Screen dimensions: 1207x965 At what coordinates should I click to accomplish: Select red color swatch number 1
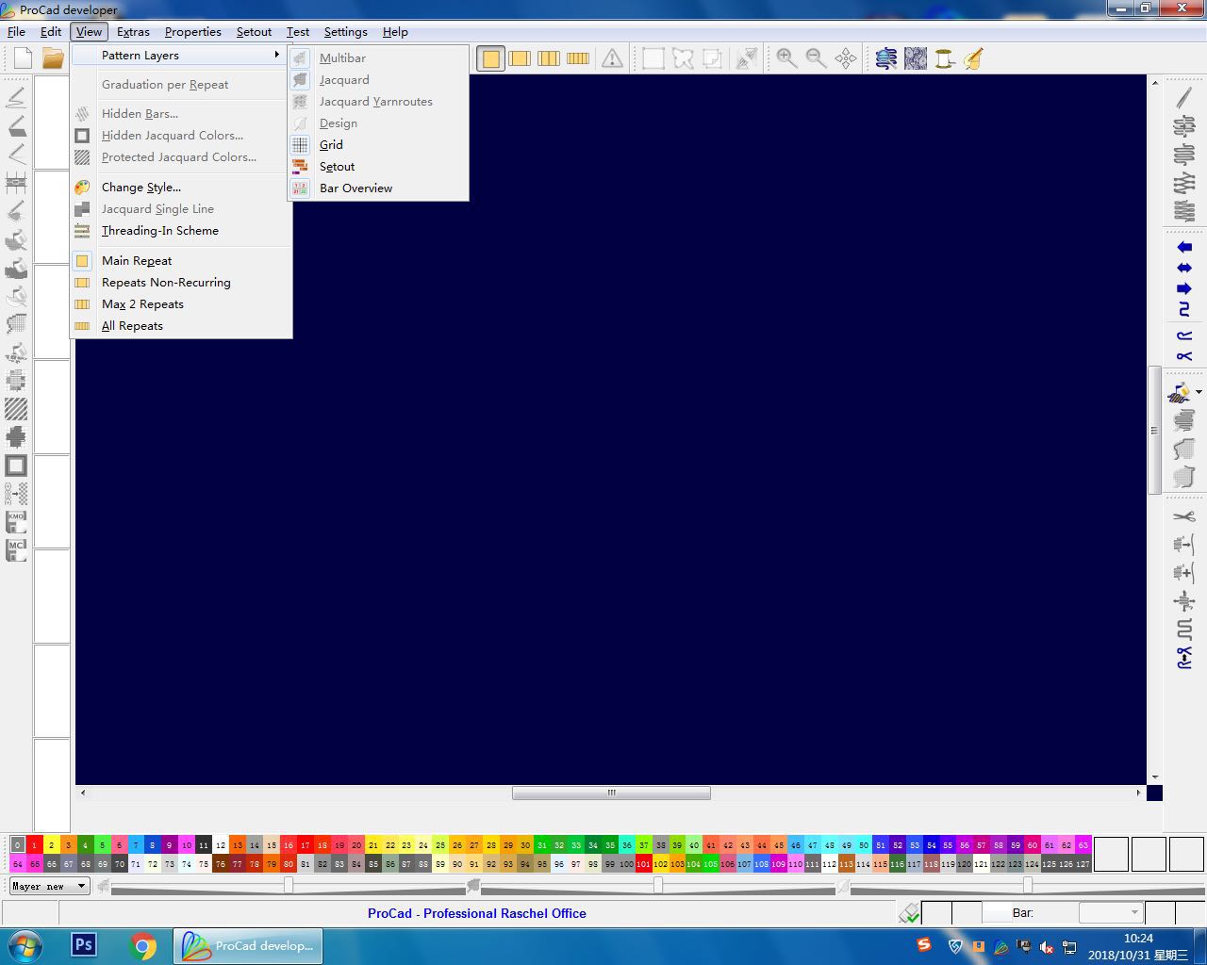tap(35, 845)
